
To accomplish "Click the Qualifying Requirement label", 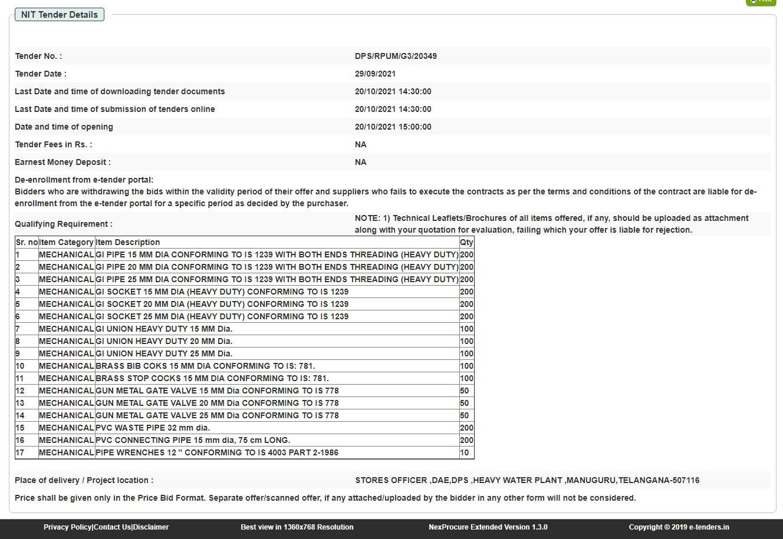I will [x=64, y=224].
